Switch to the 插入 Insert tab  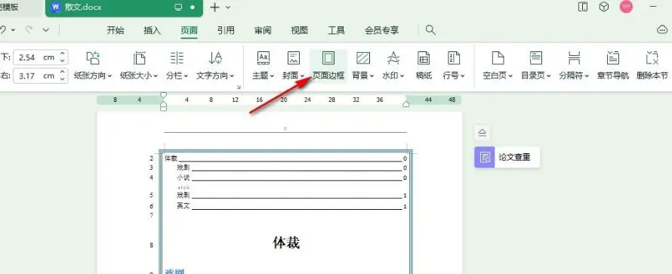coord(152,30)
